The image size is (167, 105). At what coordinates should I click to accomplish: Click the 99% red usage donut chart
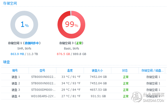coord(71,24)
